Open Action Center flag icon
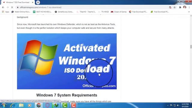This screenshot has width=192, height=108. pyautogui.click(x=171, y=105)
